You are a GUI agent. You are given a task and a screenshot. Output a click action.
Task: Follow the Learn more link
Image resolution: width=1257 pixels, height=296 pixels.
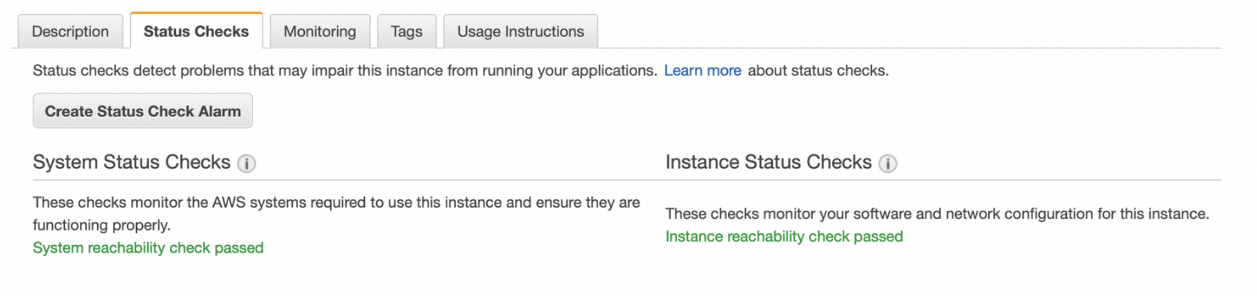[x=702, y=71]
